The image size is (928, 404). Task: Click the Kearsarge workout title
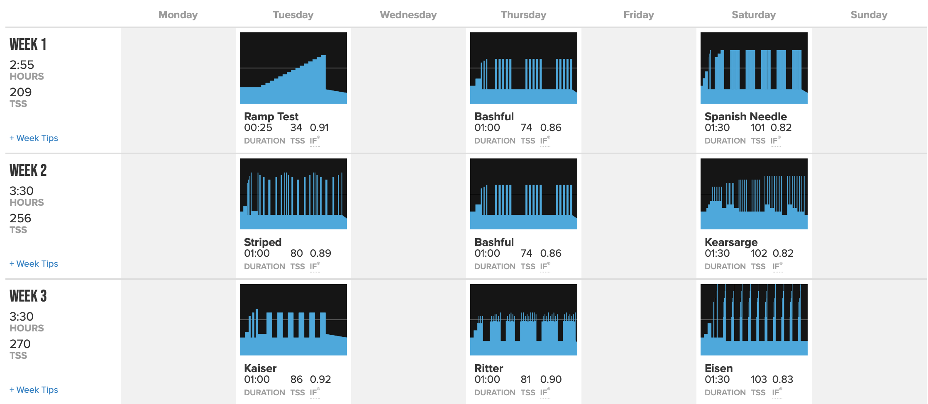pos(731,242)
